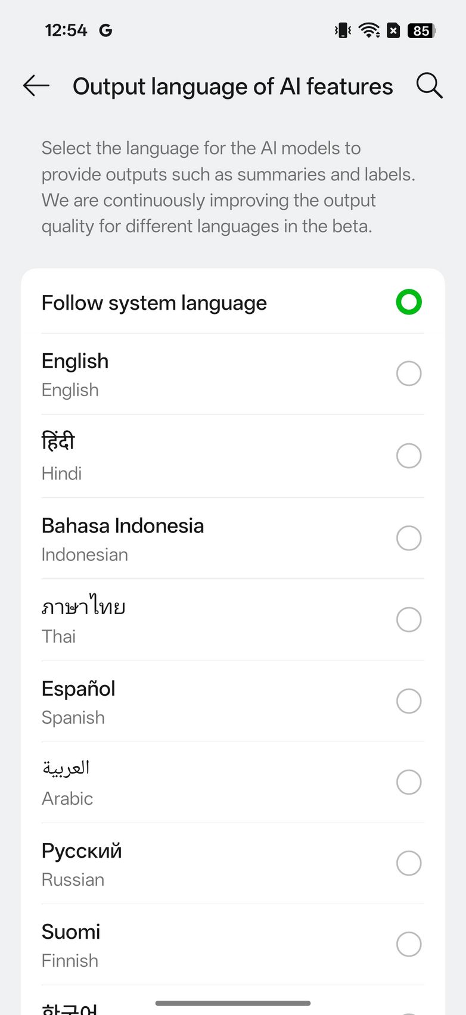466x1015 pixels.
Task: Tap the Bahasa Indonesia option text
Action: tap(123, 526)
